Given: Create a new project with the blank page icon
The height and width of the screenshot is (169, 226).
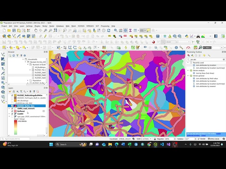Looking at the screenshot, I should point(4,31).
